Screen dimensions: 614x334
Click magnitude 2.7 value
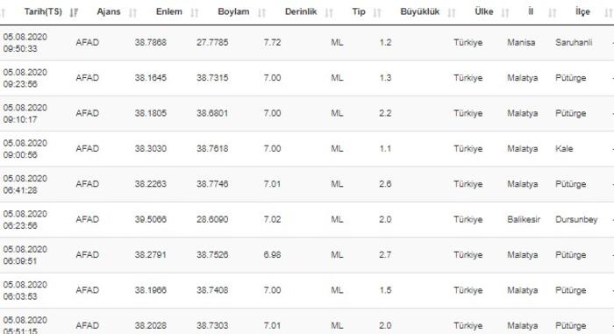click(x=385, y=255)
